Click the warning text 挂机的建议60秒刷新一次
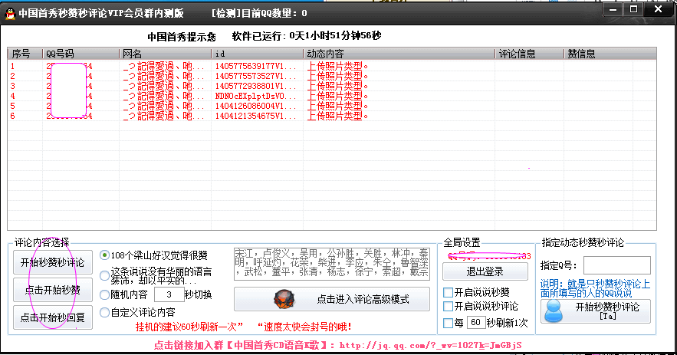This screenshot has width=677, height=355. [189, 327]
